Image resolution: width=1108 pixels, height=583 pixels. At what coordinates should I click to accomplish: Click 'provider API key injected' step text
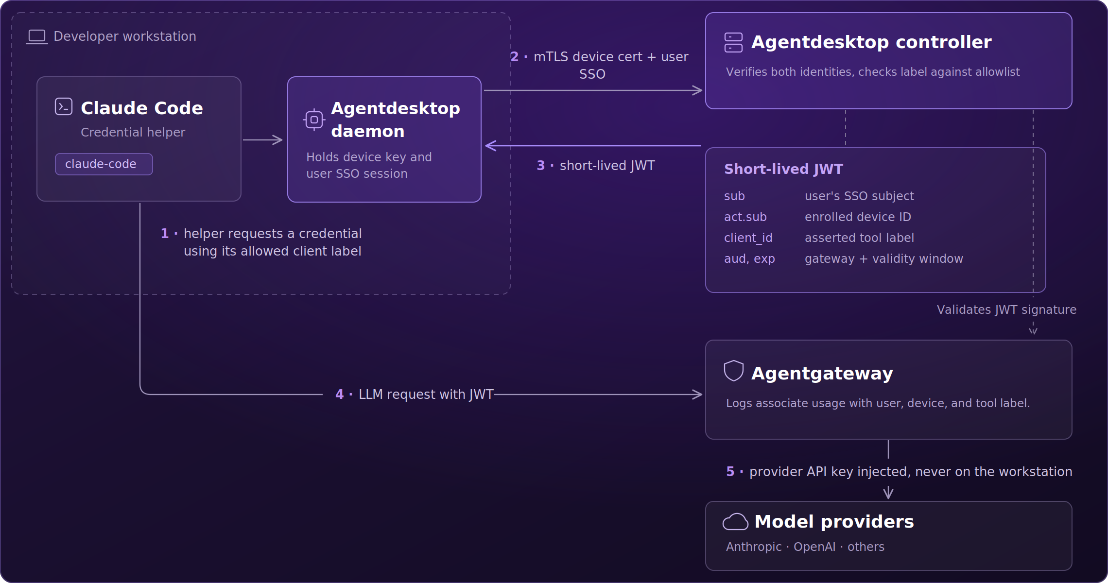point(911,472)
